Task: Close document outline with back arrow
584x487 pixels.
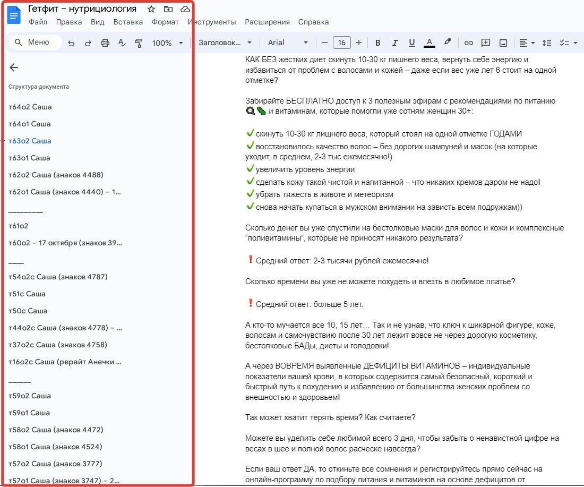Action: pyautogui.click(x=14, y=67)
